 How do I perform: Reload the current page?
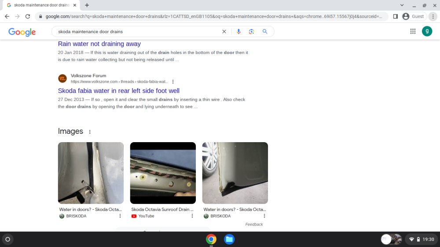(27, 17)
